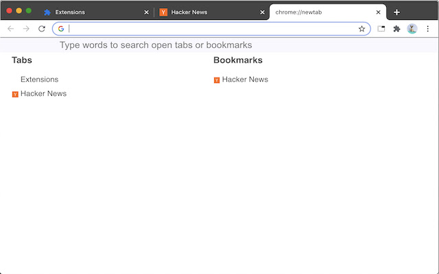Screen dimensions: 439x274
Task: Select the chrome://newtab browser tab
Action: [319, 12]
